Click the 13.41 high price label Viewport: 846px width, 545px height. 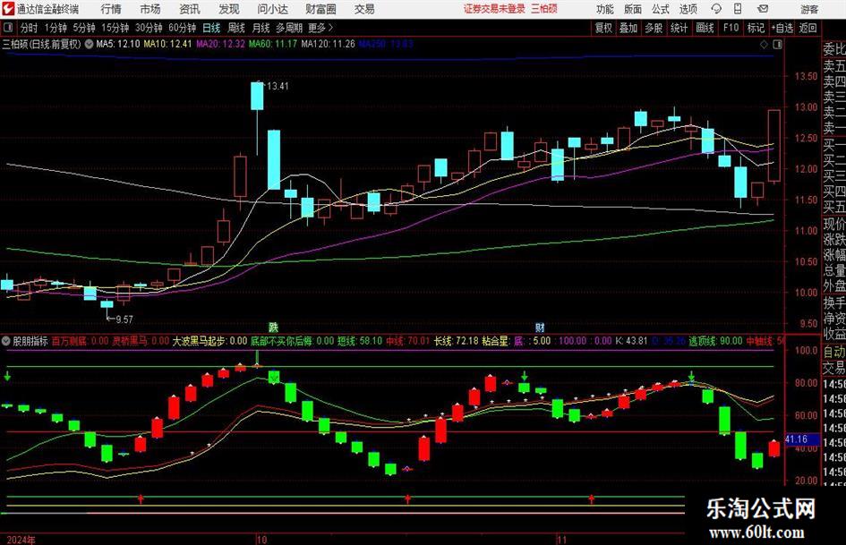point(278,86)
